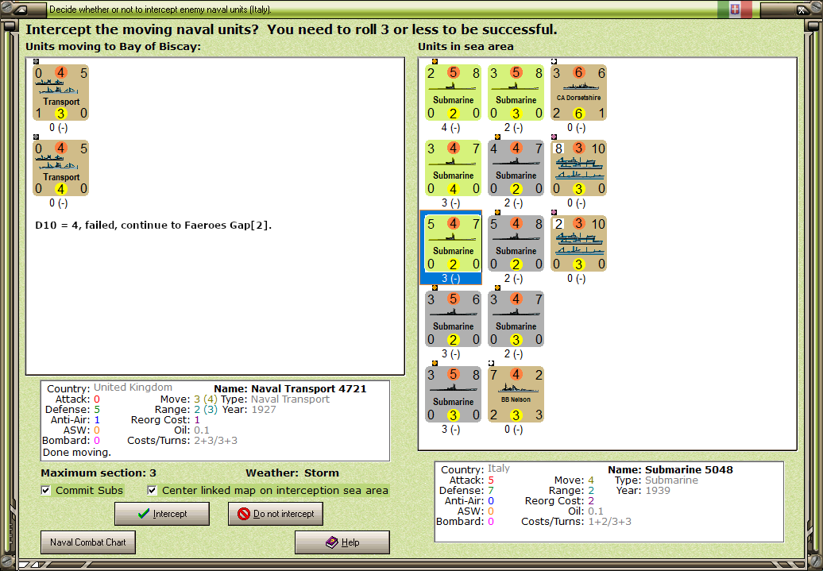Select the gray Submarine 3-5-8 counter
Screen dimensions: 823x571
pyautogui.click(x=453, y=395)
